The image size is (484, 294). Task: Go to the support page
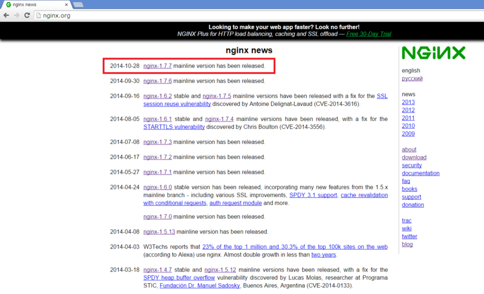[411, 197]
